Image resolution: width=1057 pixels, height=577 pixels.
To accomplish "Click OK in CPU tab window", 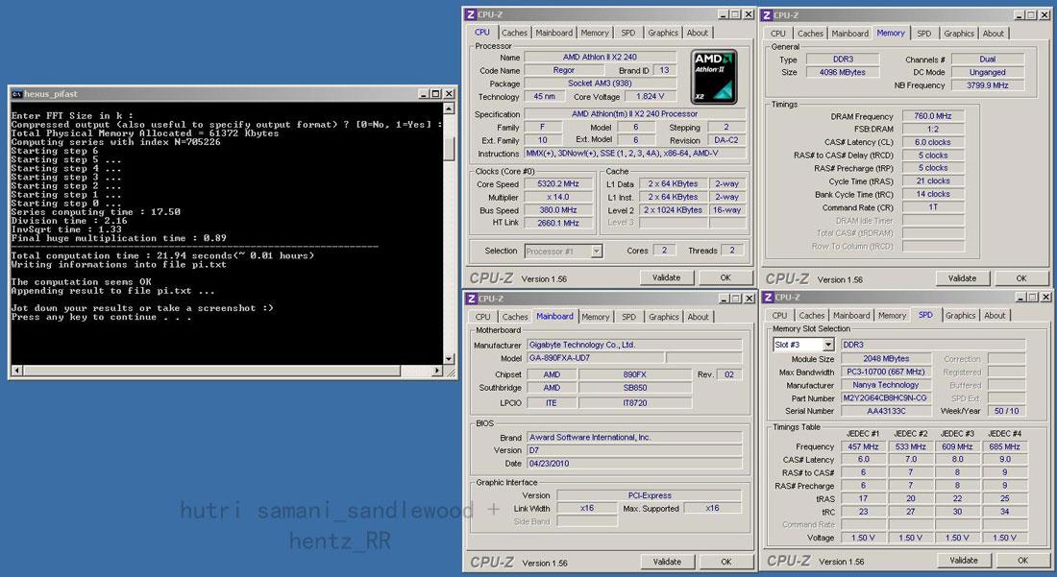I will pyautogui.click(x=725, y=277).
